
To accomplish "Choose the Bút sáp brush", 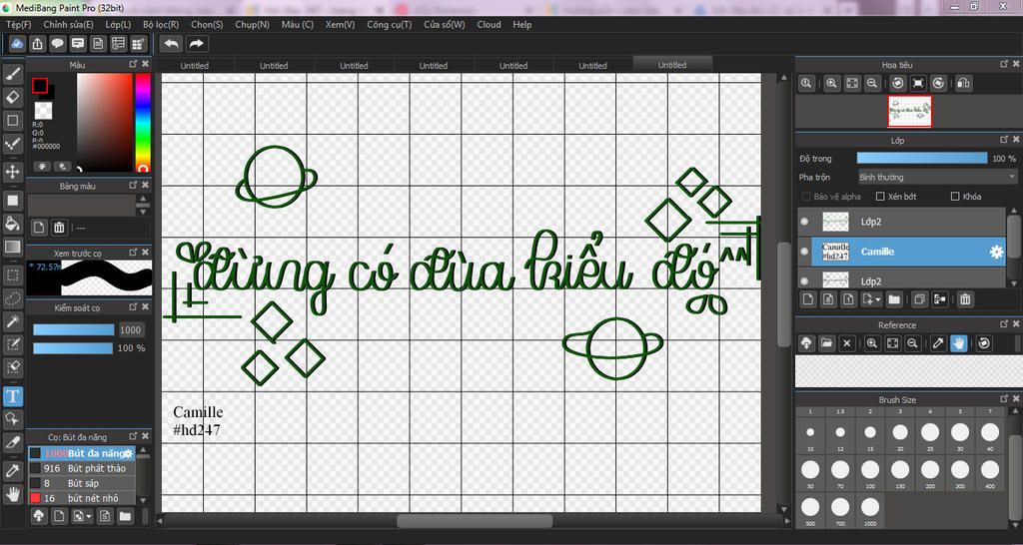I will (82, 483).
